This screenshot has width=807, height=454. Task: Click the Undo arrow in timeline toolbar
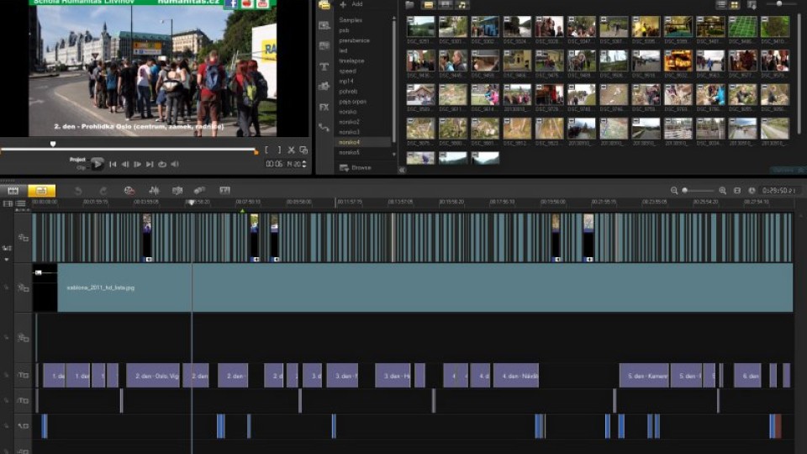point(78,191)
